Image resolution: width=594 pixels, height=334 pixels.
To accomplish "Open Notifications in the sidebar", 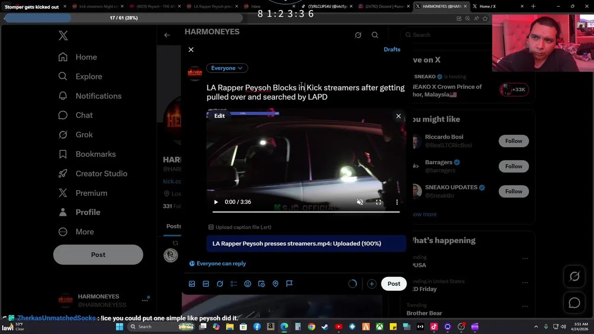I will [90, 96].
